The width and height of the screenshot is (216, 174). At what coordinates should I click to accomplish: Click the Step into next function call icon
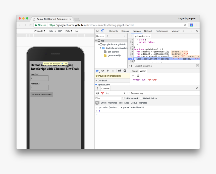108,71
